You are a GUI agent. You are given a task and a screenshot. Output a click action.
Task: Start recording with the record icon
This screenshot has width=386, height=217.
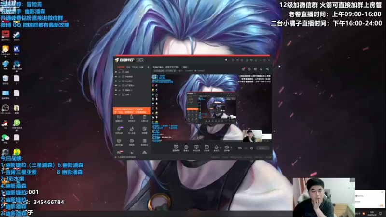(240, 148)
